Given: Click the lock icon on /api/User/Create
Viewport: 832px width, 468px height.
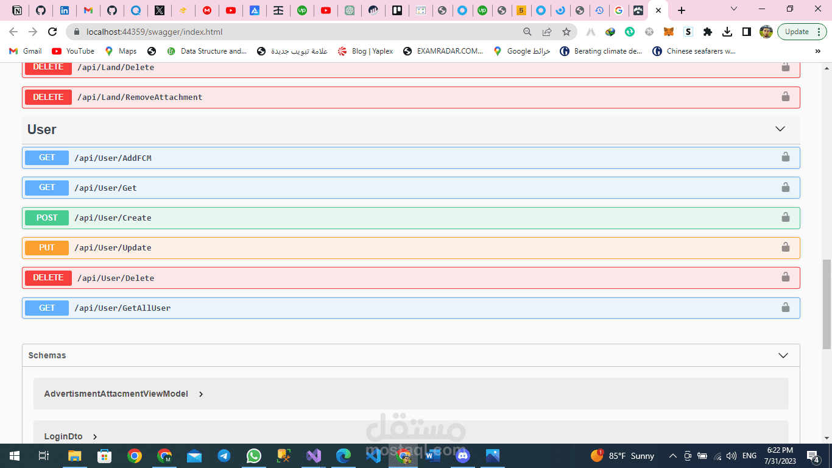Looking at the screenshot, I should coord(786,216).
